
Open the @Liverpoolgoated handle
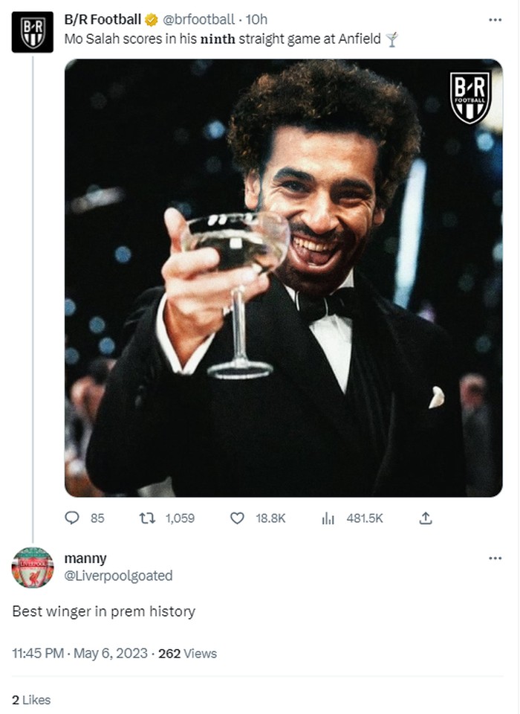[x=118, y=576]
